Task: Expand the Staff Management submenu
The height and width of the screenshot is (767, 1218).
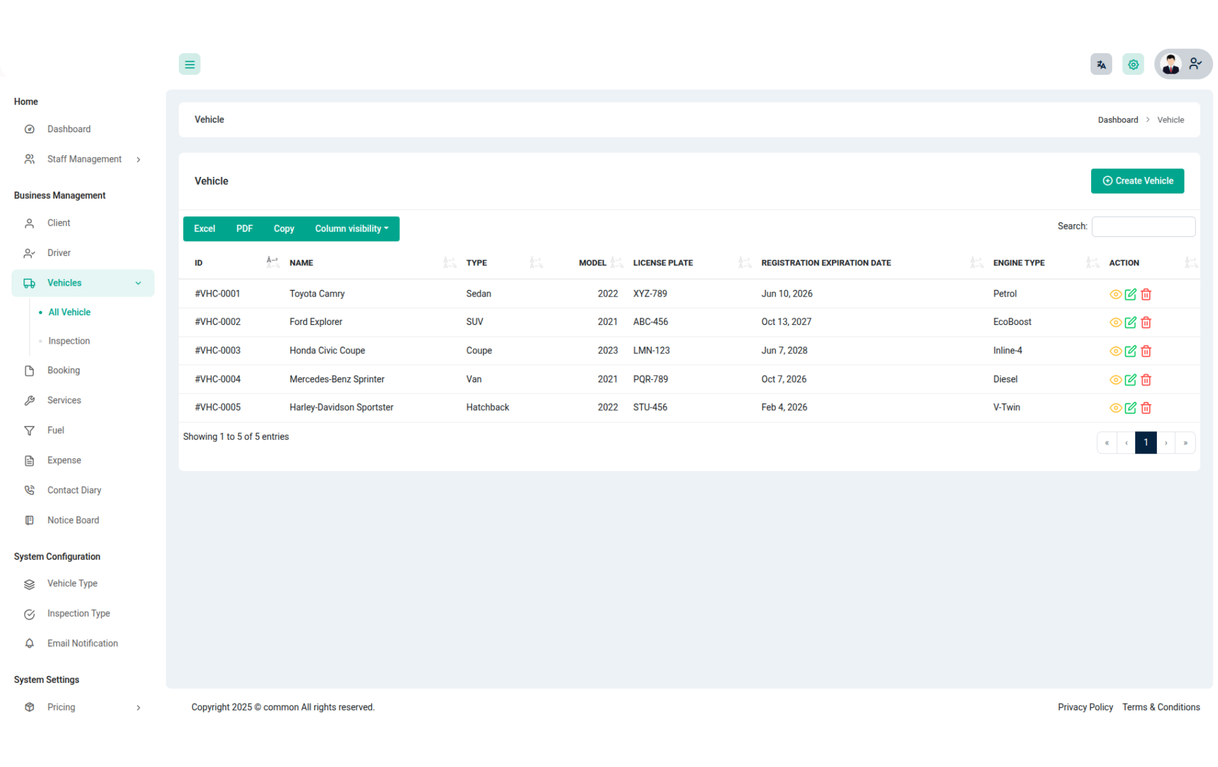Action: coord(85,159)
